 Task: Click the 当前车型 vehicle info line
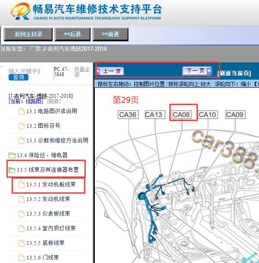[x=54, y=49]
